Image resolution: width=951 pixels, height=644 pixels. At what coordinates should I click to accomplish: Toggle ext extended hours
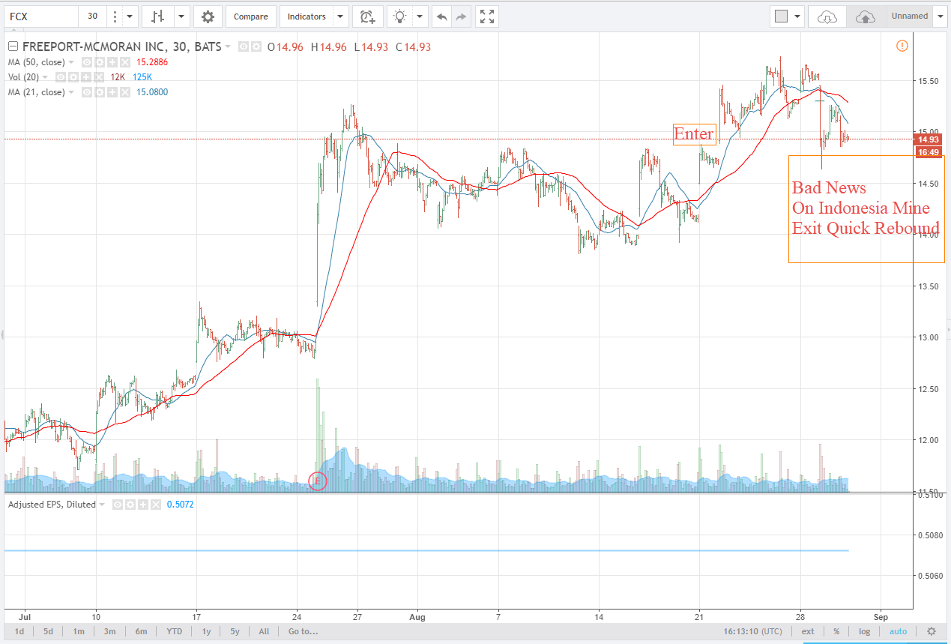[808, 631]
